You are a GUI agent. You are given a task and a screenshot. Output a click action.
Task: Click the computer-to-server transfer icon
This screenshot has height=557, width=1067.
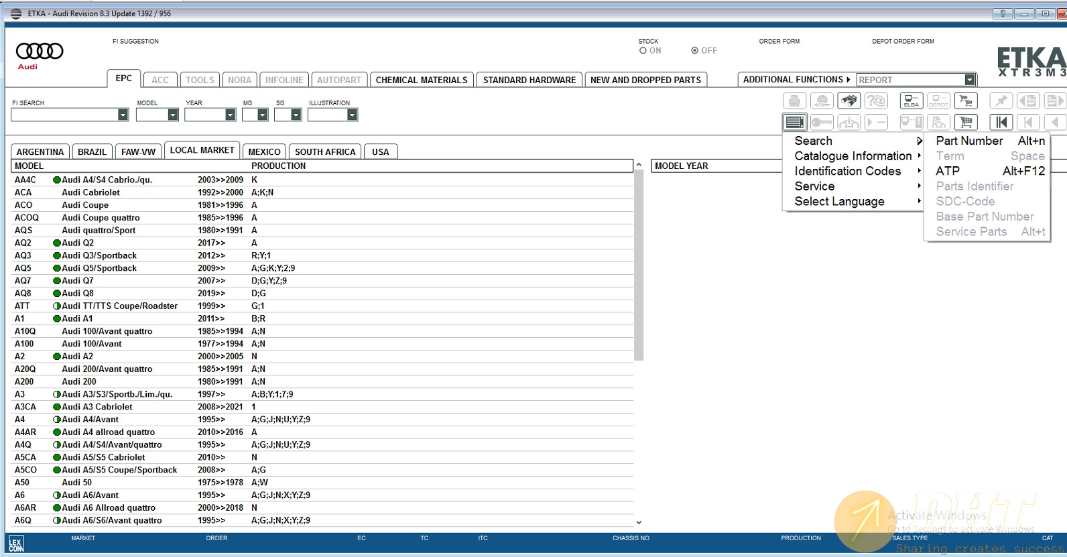coord(912,122)
